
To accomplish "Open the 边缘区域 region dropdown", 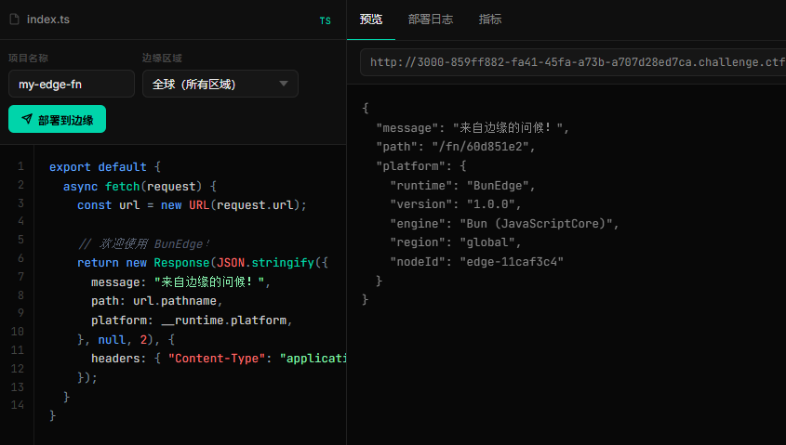I will (220, 84).
